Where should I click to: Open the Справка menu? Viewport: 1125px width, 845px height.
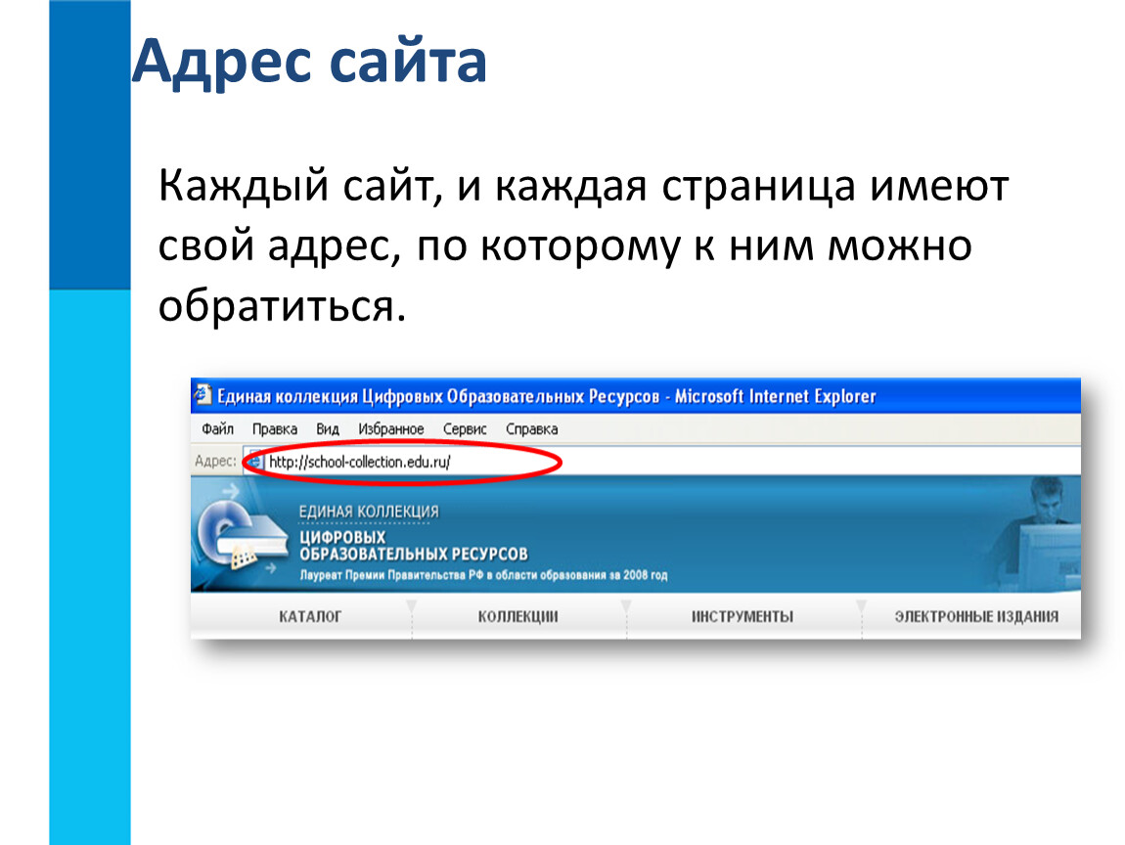pos(531,429)
